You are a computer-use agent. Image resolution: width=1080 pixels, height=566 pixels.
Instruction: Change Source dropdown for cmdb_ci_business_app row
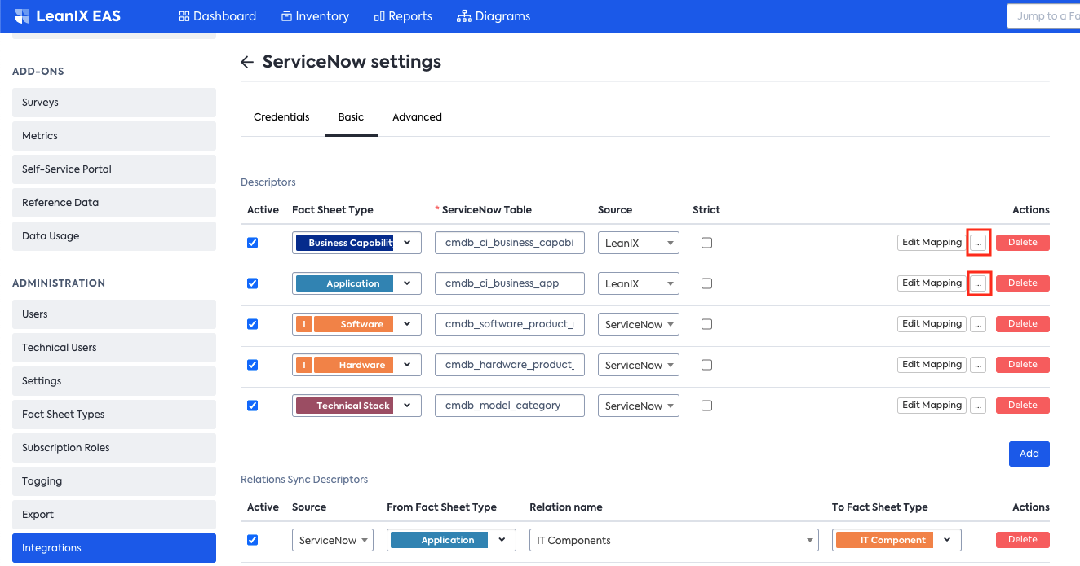(639, 283)
